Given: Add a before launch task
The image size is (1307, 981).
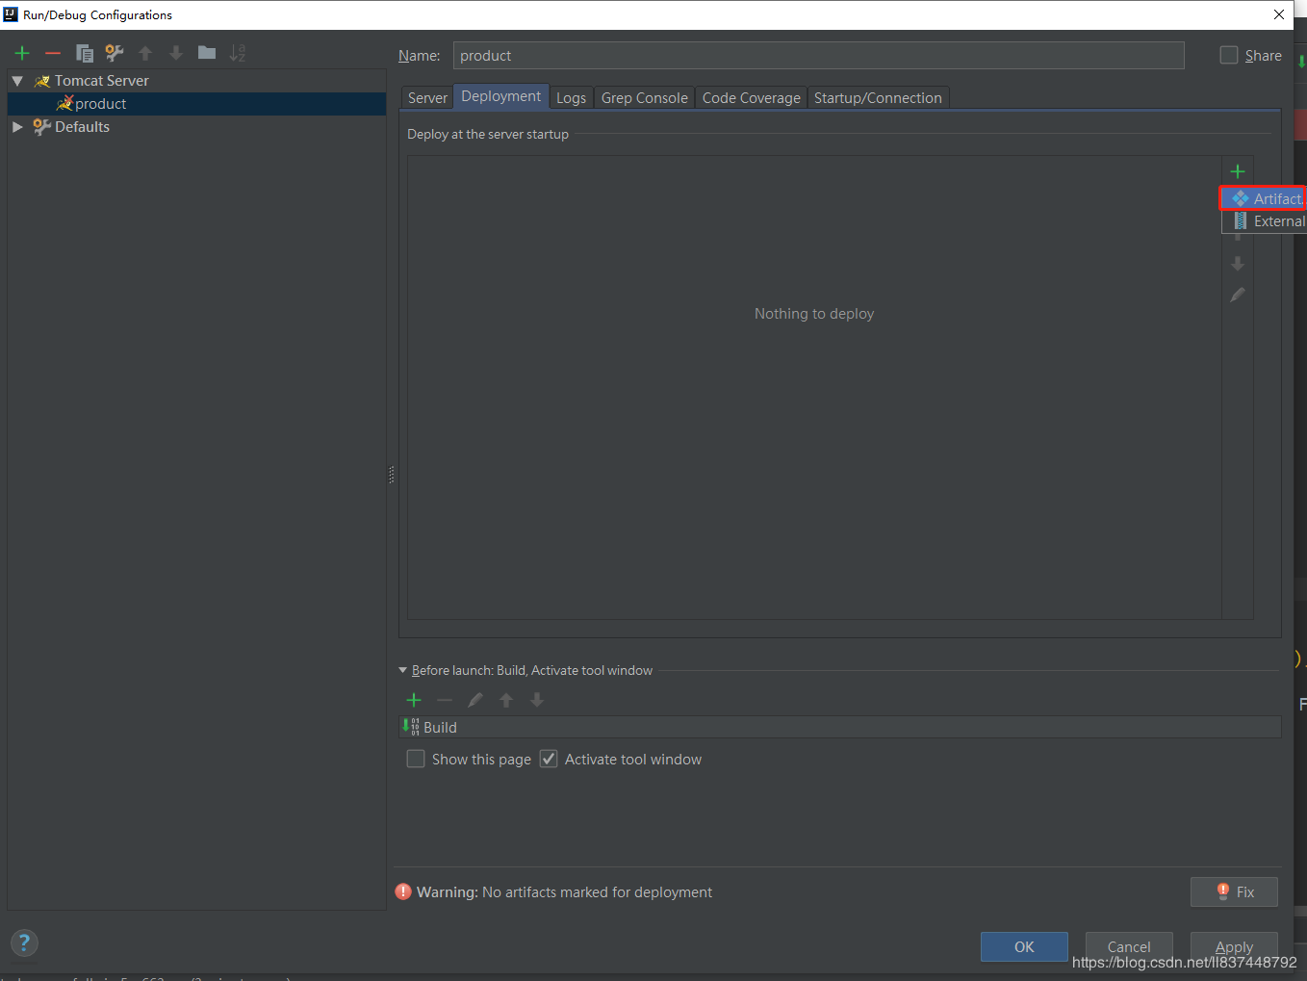Looking at the screenshot, I should click(414, 700).
